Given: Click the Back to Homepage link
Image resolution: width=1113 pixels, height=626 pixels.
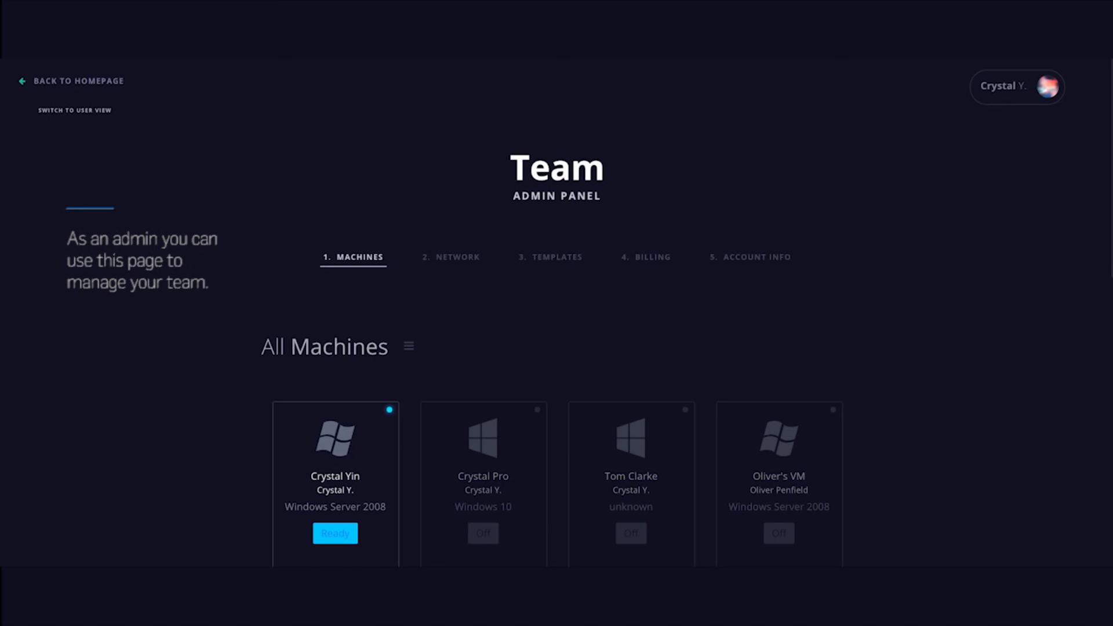Looking at the screenshot, I should pyautogui.click(x=78, y=81).
